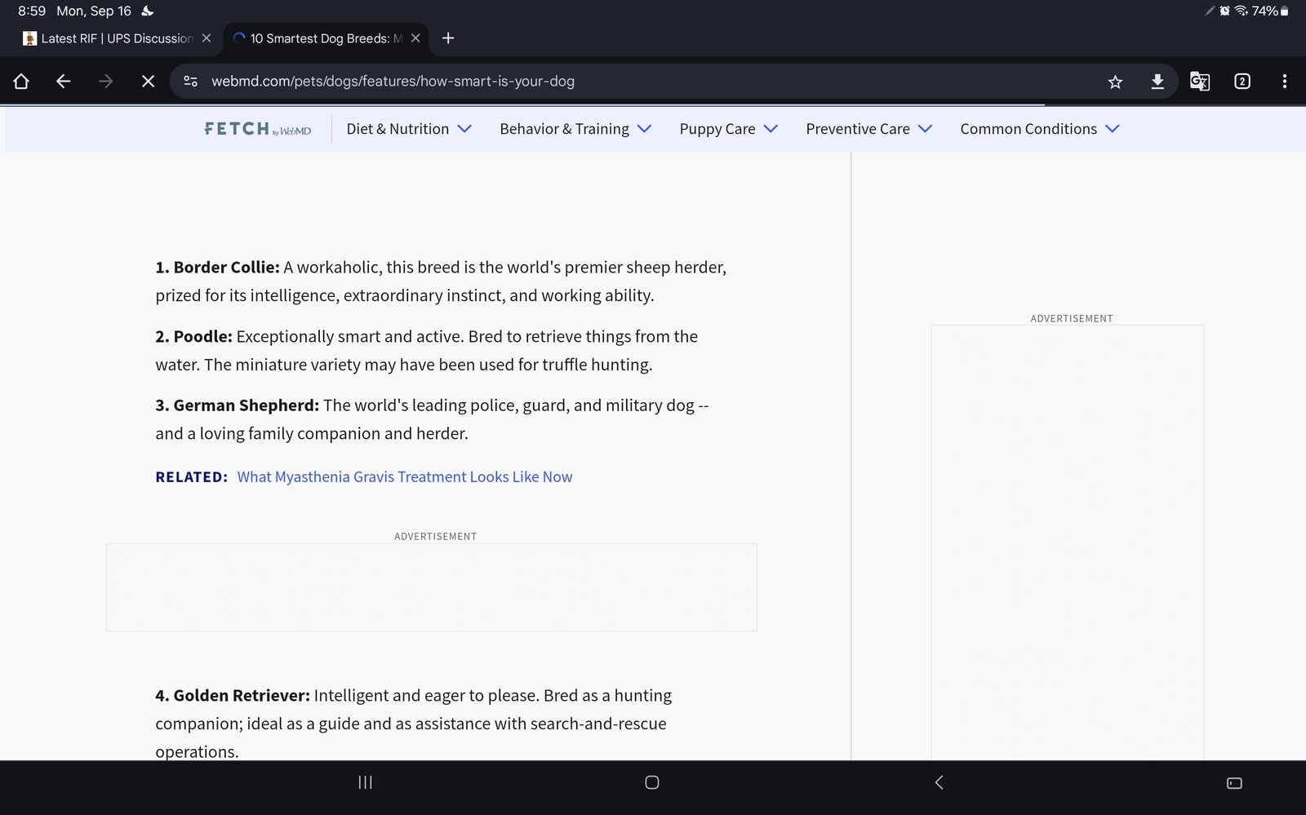Tap the forward arrow button

[106, 81]
